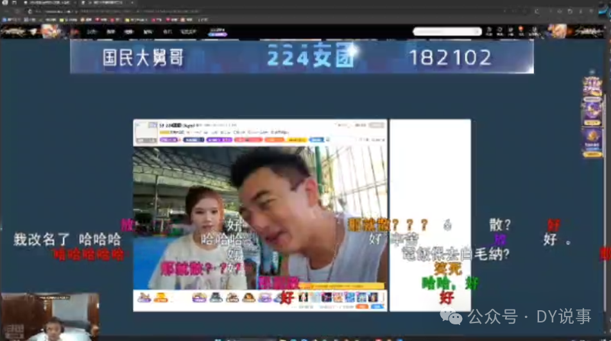The width and height of the screenshot is (611, 341).
Task: Open the purple promo widget in the right sidebar
Action: pos(592,113)
